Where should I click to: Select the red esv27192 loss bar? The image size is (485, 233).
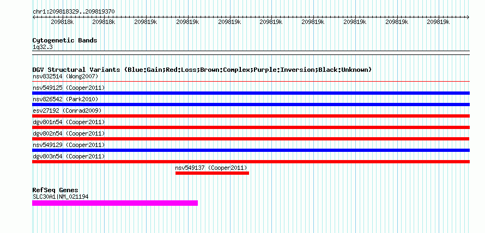click(251, 116)
